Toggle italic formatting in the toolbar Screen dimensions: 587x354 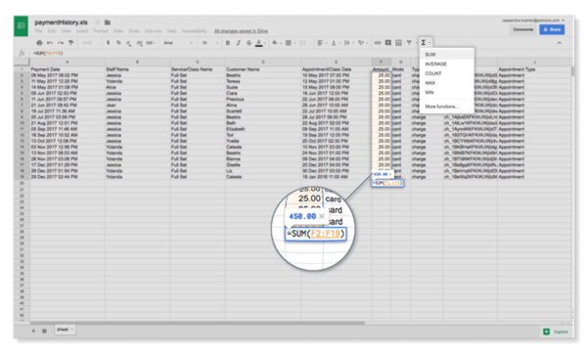click(x=238, y=43)
